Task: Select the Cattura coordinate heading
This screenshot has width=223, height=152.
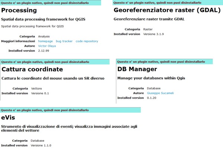Action: click(x=32, y=69)
